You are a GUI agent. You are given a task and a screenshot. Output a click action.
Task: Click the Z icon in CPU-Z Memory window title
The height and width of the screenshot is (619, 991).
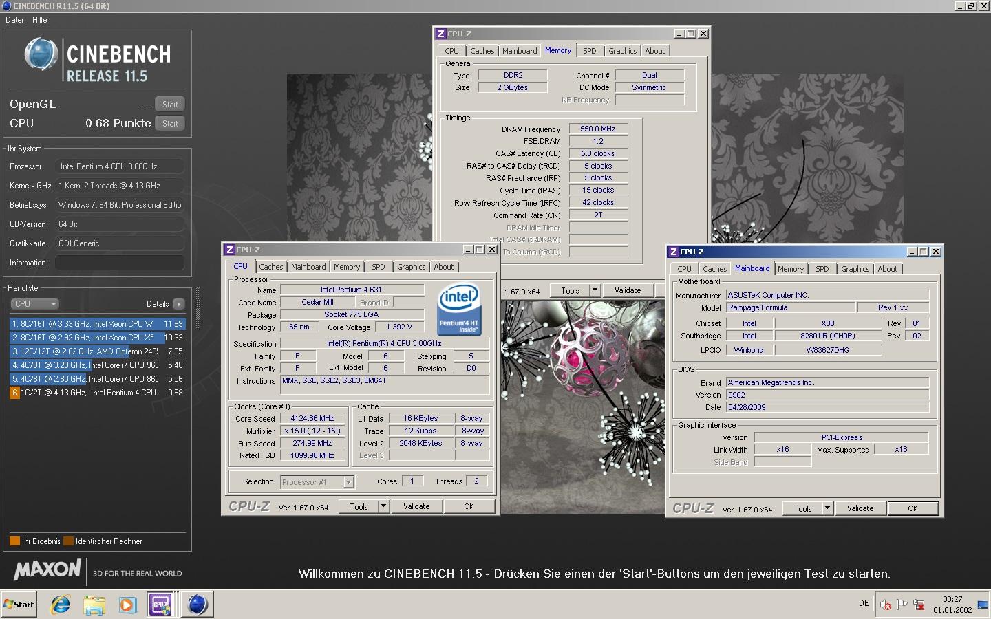point(441,34)
